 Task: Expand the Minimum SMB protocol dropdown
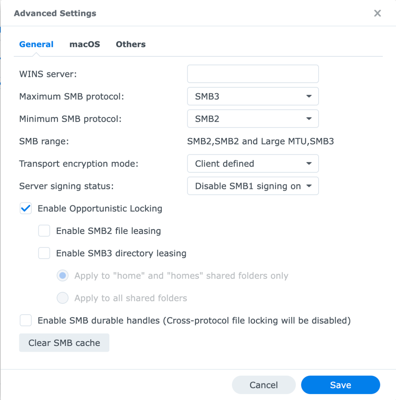253,119
